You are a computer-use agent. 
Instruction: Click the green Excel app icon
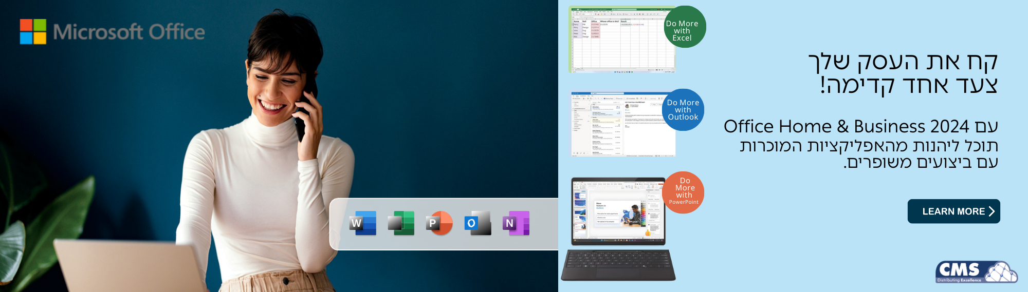401,223
